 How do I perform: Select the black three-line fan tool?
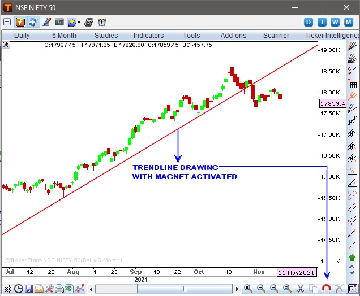pyautogui.click(x=352, y=108)
